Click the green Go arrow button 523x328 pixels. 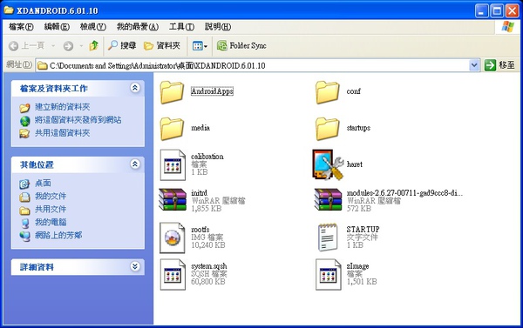coord(490,65)
